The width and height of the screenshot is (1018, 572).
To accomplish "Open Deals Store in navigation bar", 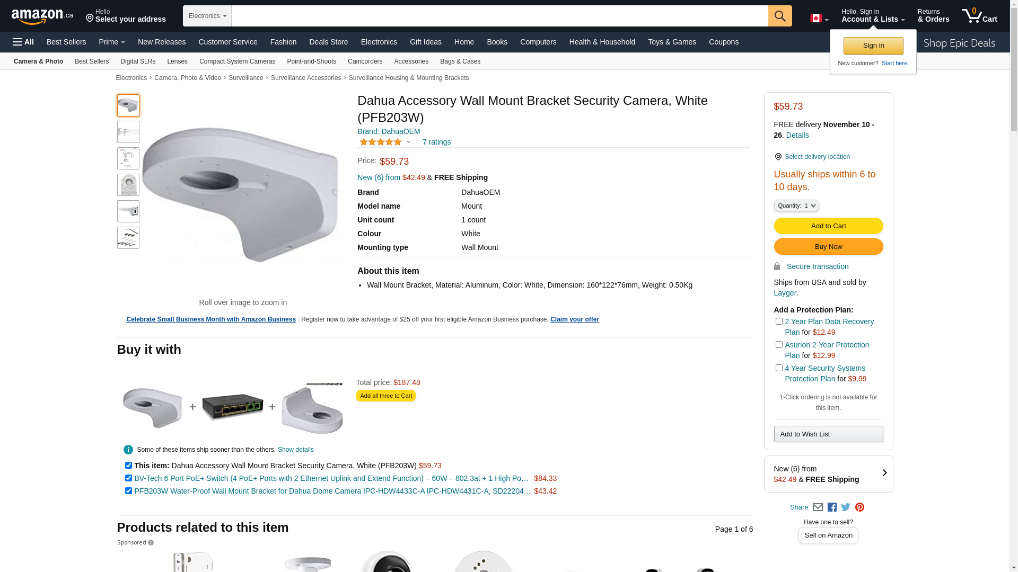I will [x=328, y=42].
